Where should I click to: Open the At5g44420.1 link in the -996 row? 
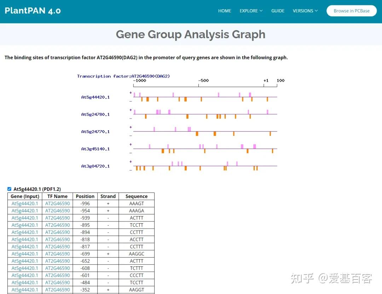point(24,203)
